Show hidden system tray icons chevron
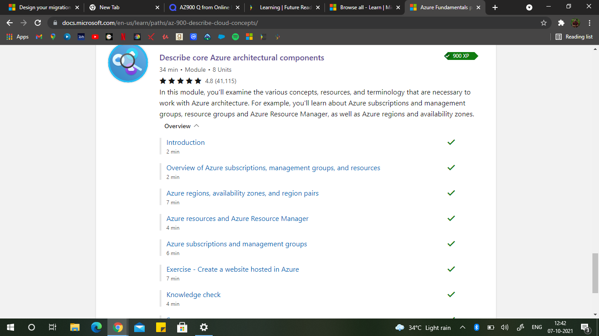The width and height of the screenshot is (599, 336). [x=463, y=327]
